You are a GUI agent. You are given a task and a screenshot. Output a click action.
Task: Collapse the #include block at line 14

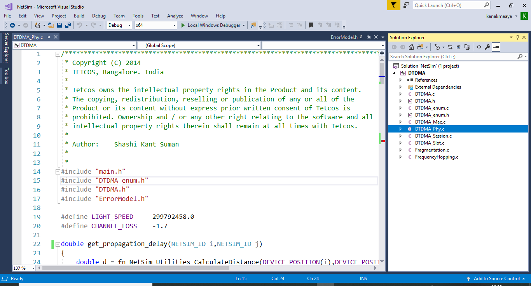58,172
